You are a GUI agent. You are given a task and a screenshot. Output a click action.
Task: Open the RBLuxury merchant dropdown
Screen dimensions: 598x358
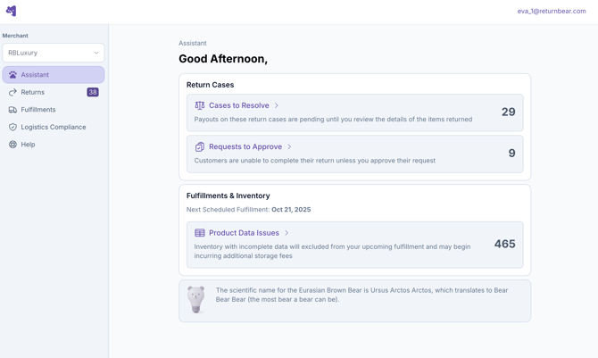pyautogui.click(x=53, y=53)
